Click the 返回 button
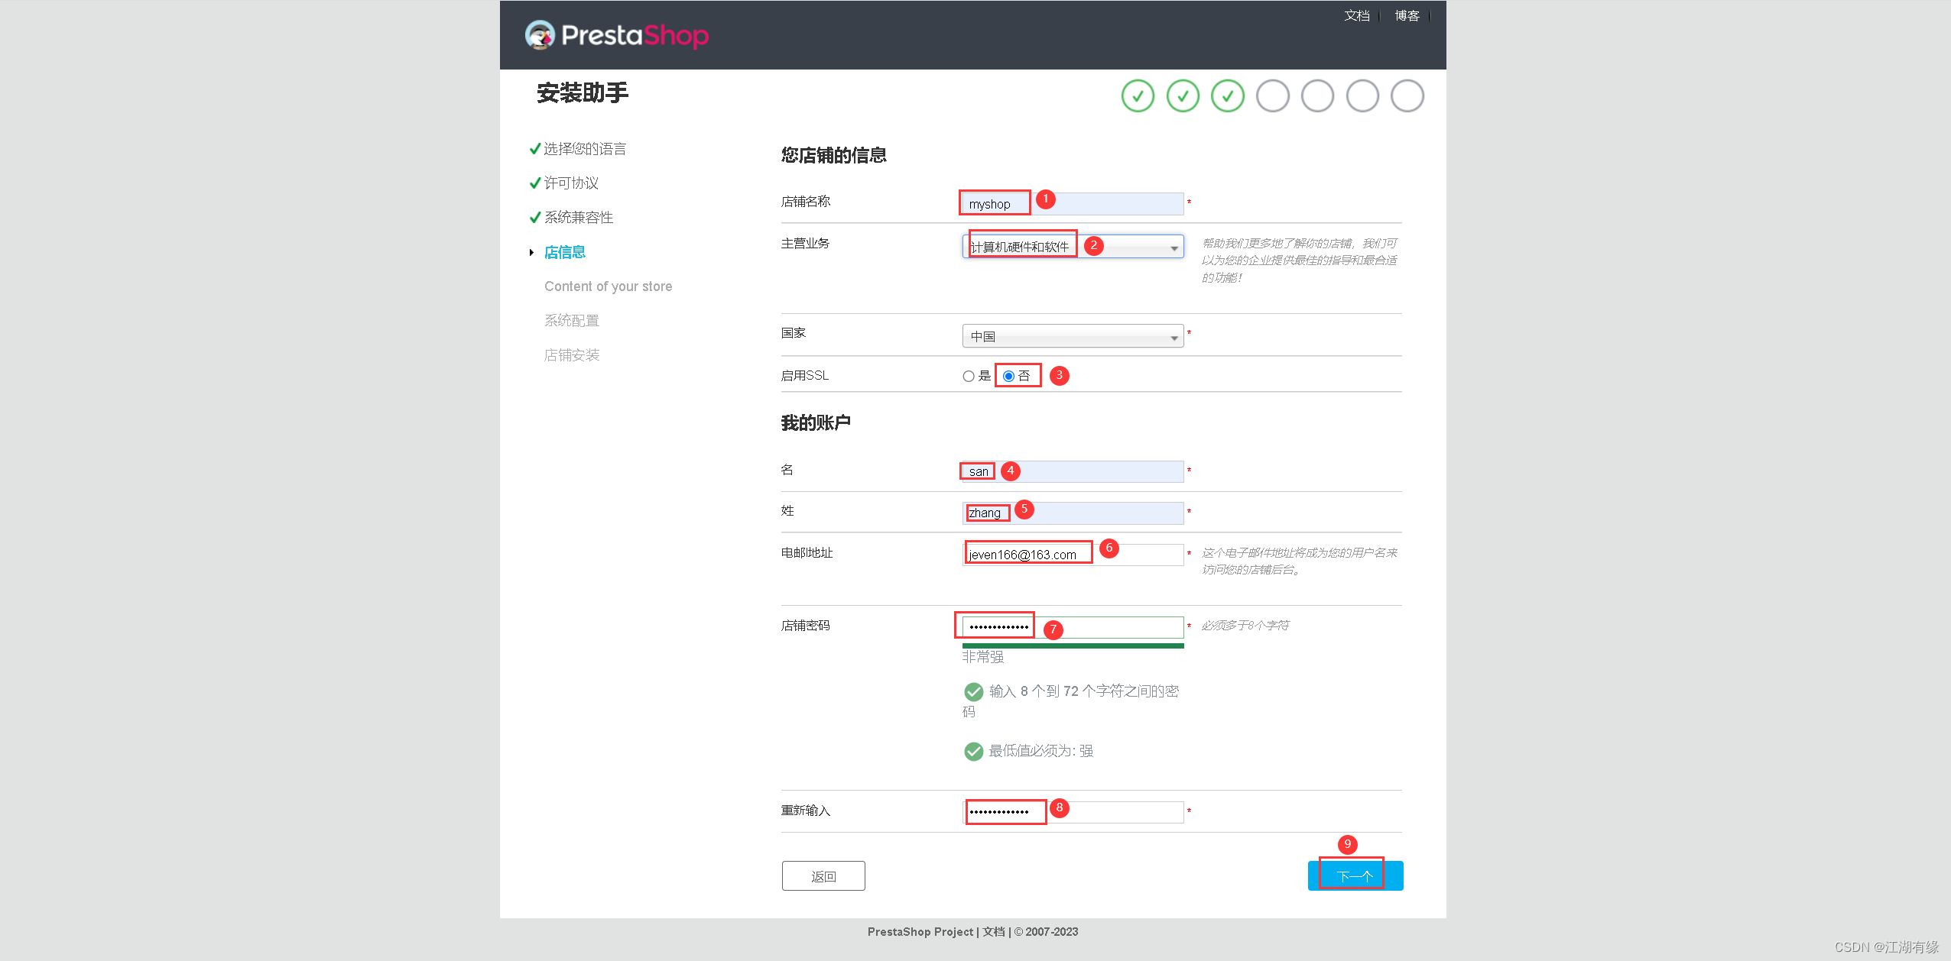The height and width of the screenshot is (961, 1951). point(823,875)
